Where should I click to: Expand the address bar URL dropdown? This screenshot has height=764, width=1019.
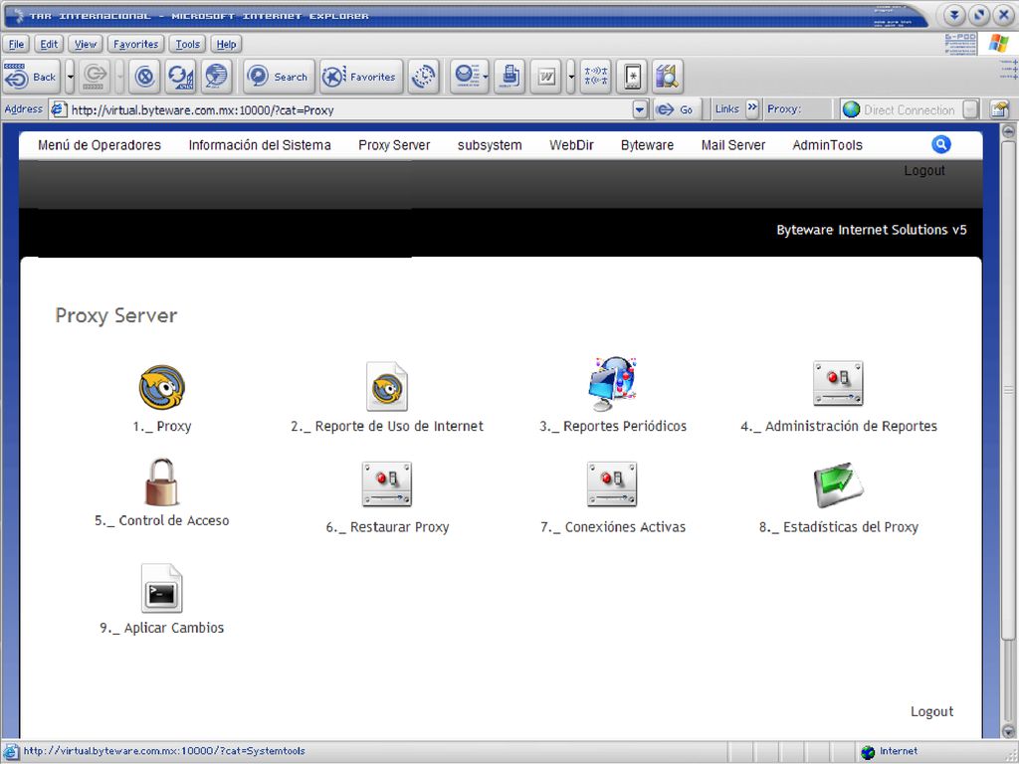pyautogui.click(x=640, y=109)
